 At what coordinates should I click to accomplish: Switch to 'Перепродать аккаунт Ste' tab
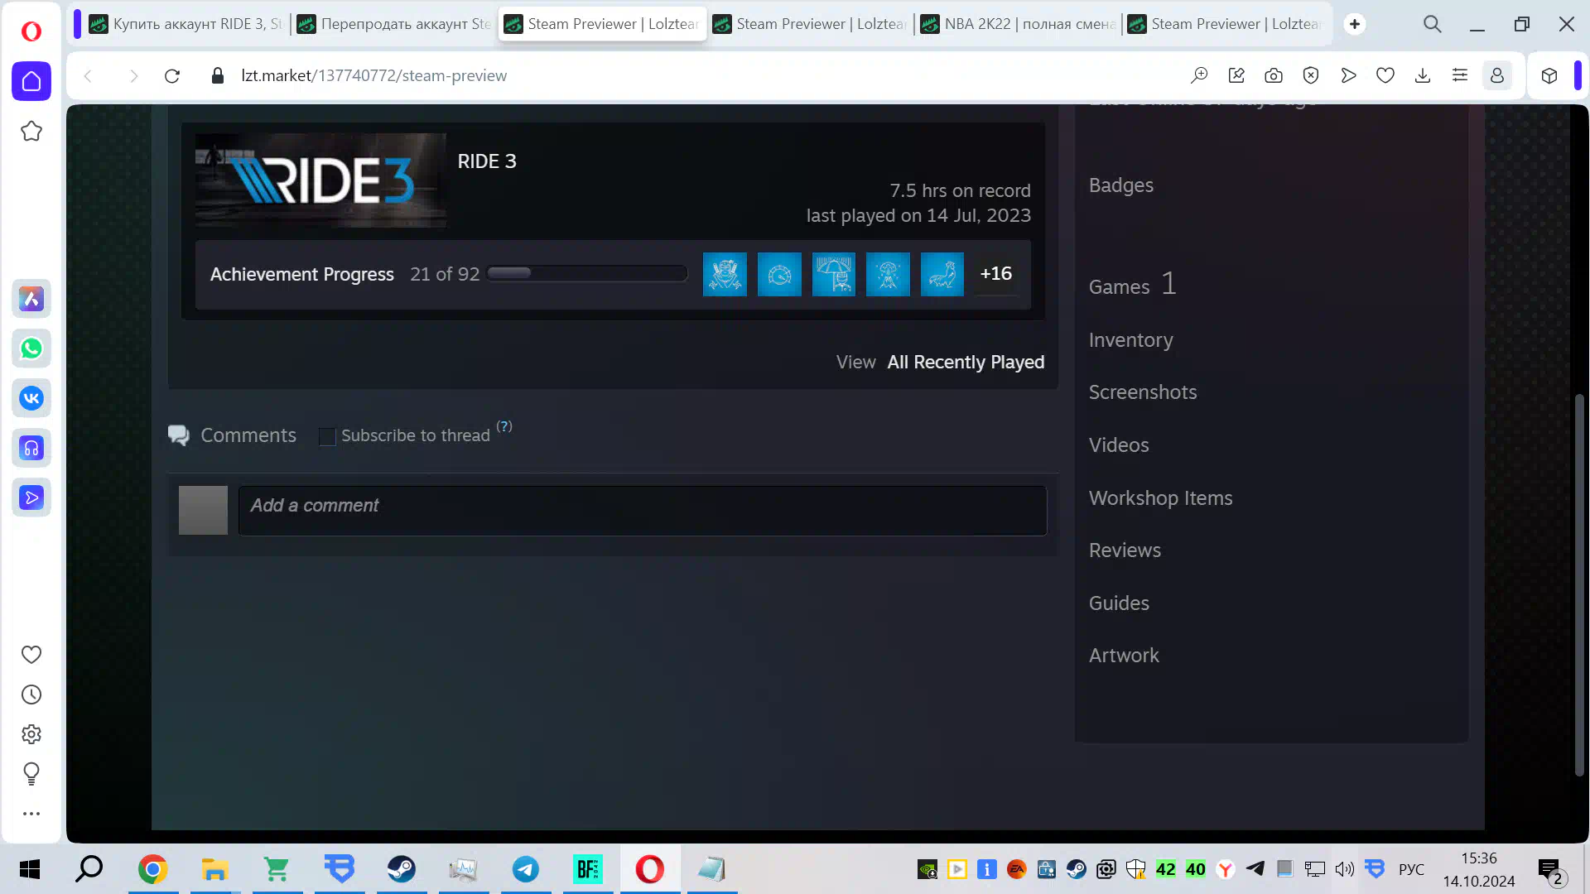pyautogui.click(x=393, y=24)
